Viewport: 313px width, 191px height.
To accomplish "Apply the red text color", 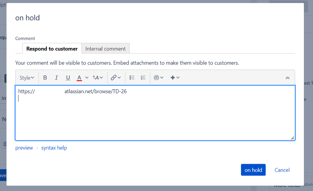I will [x=79, y=78].
